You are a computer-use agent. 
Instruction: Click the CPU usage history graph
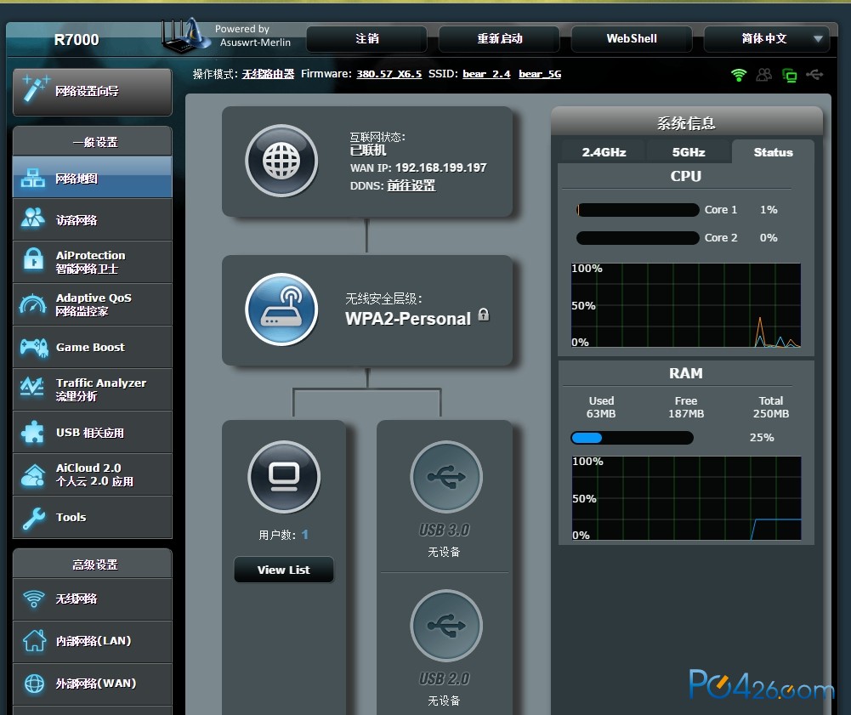[x=686, y=305]
